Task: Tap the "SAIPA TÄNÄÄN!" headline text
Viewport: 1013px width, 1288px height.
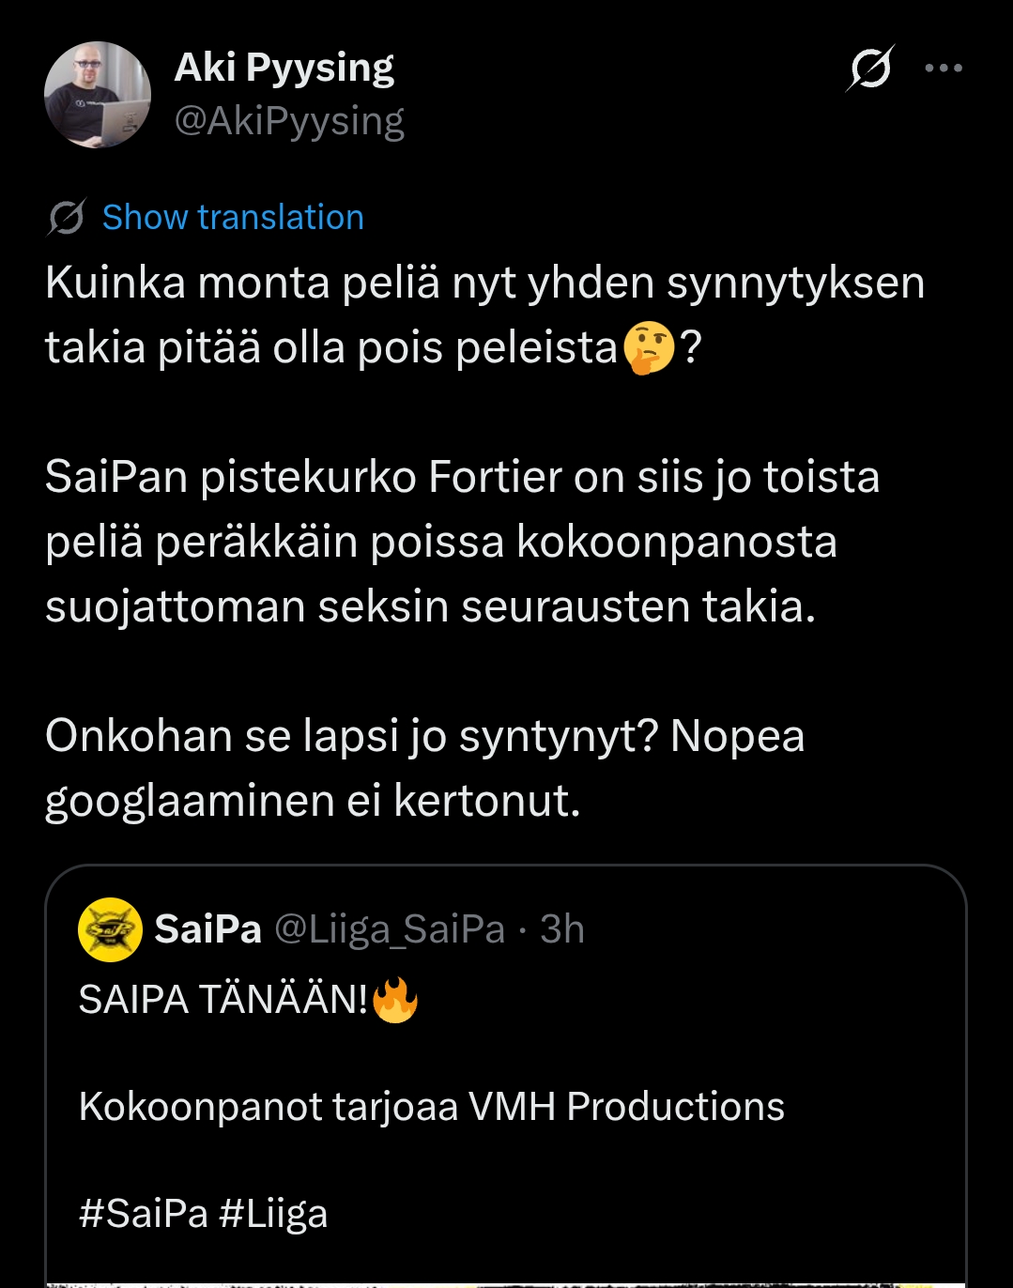Action: [223, 1000]
